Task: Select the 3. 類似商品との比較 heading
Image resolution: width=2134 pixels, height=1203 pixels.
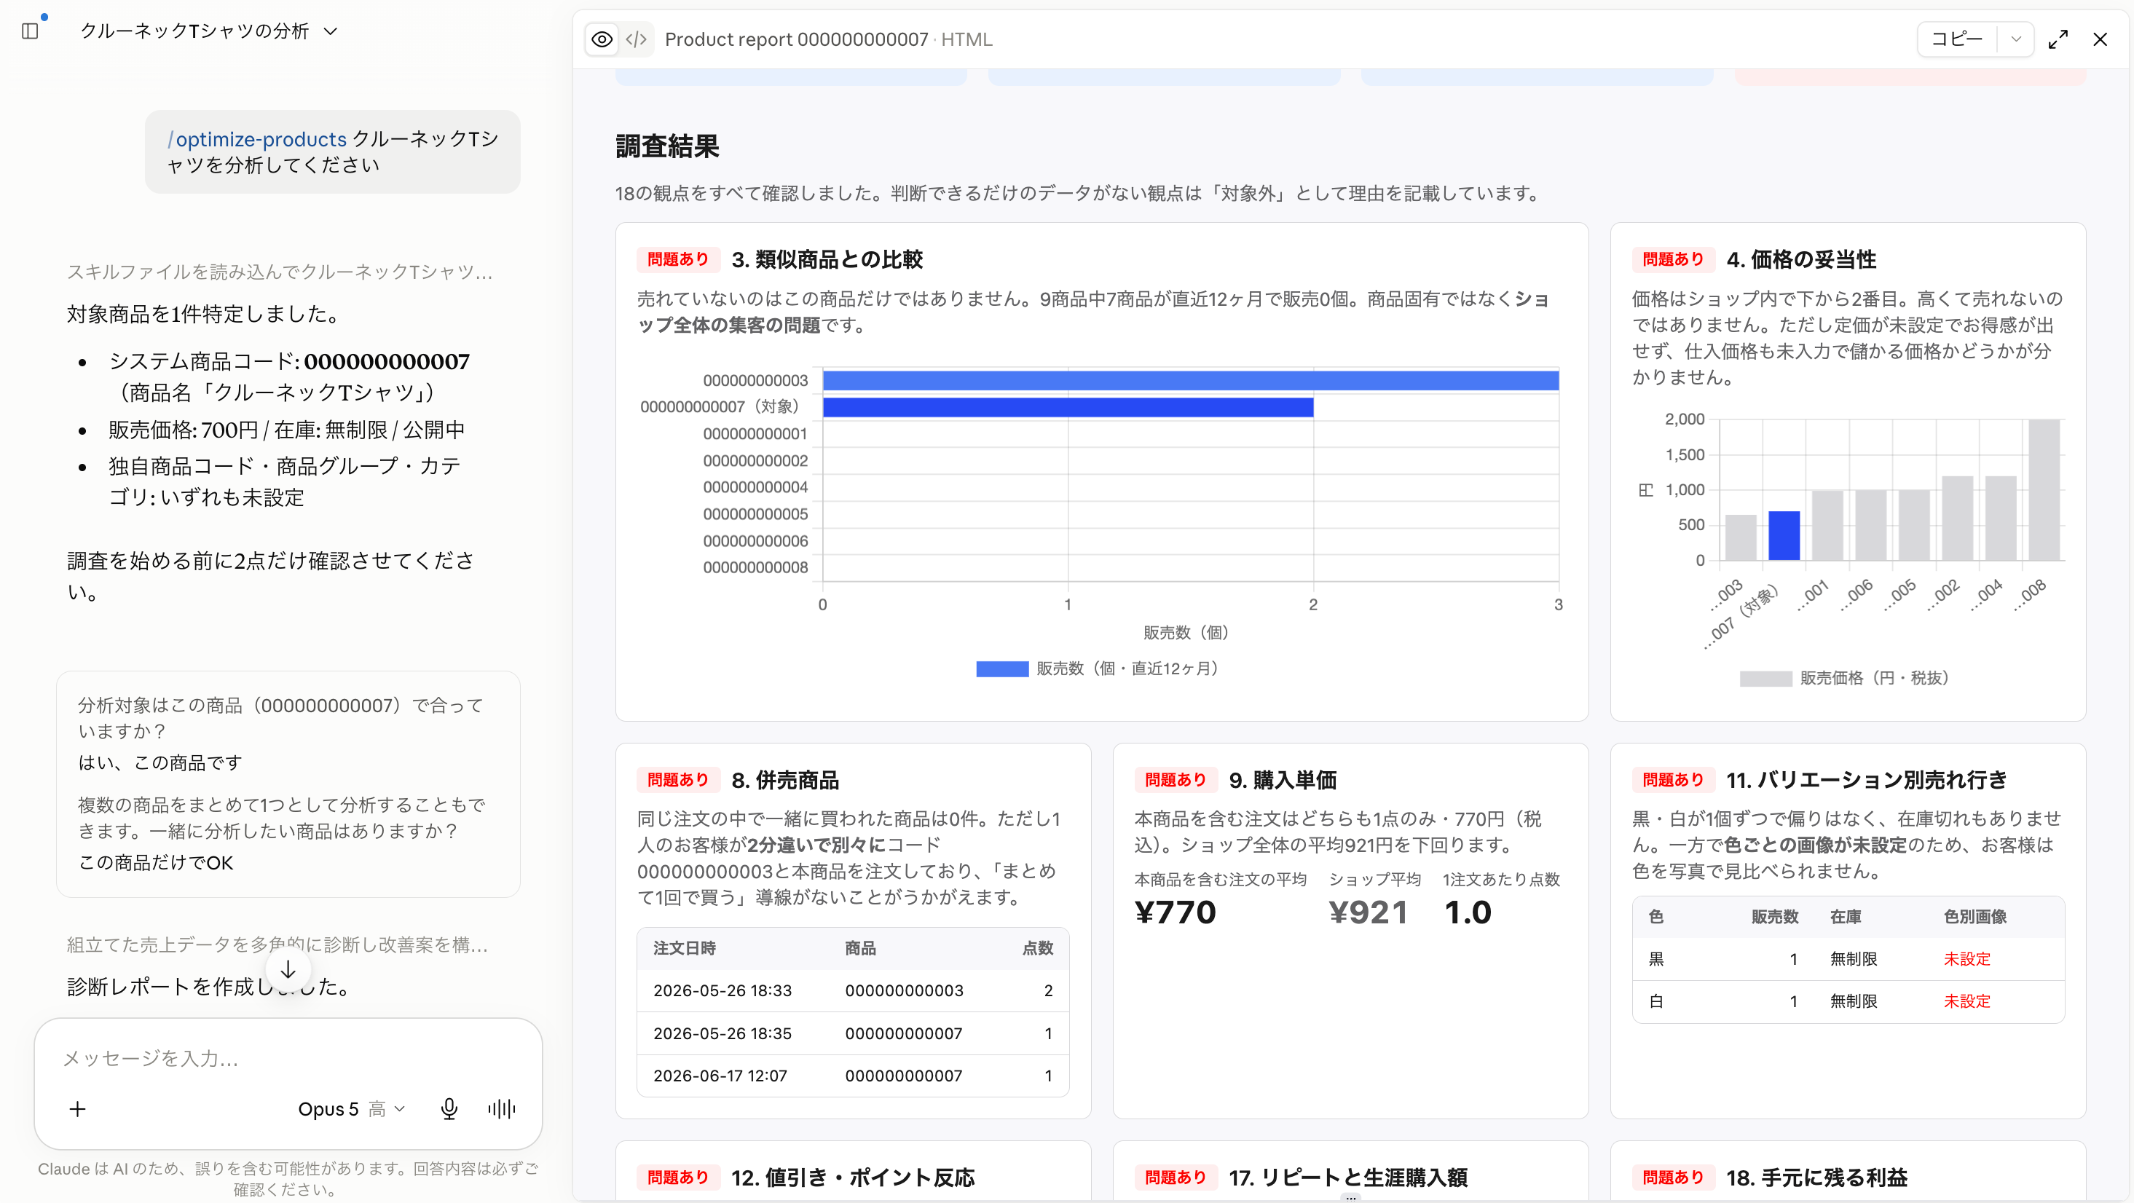Action: pos(827,259)
